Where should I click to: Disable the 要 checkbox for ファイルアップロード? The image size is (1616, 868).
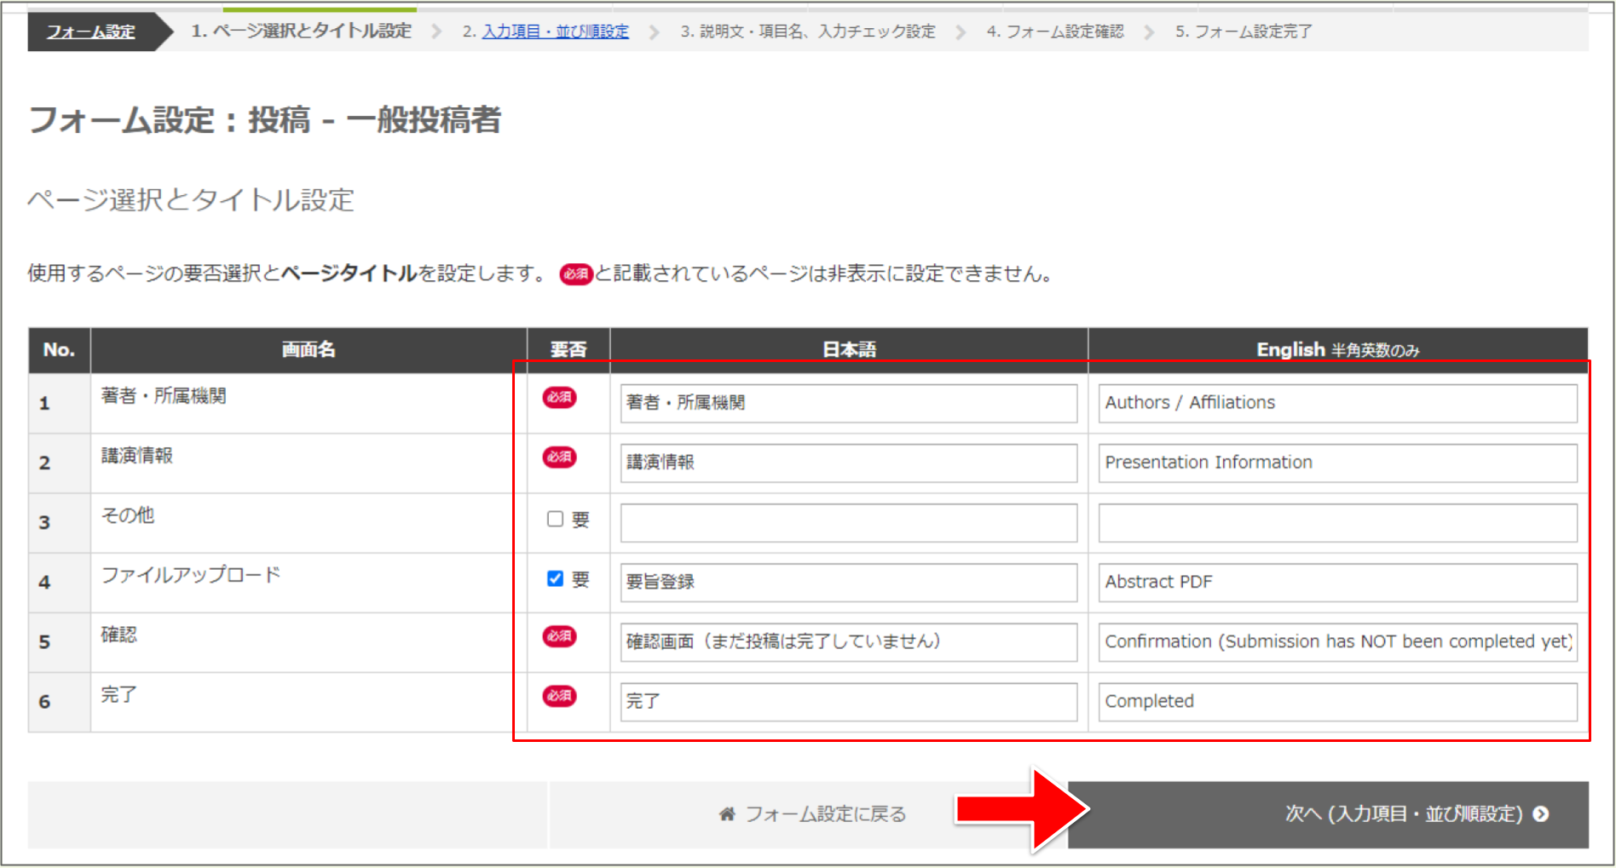[555, 578]
